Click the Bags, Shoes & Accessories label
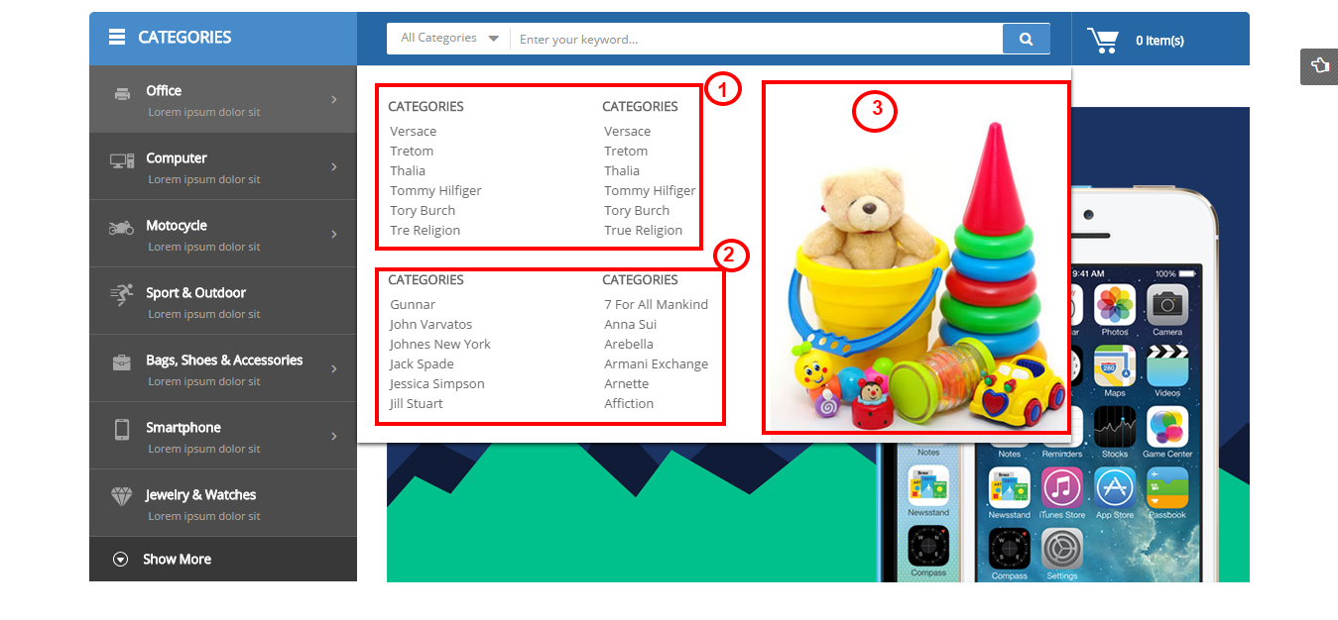 pyautogui.click(x=224, y=360)
